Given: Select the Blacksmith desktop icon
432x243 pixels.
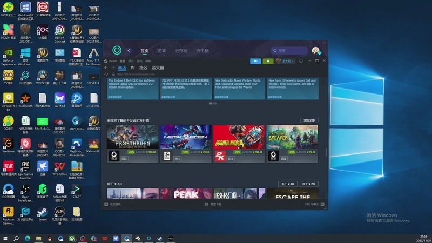Looking at the screenshot, I should pos(25,100).
